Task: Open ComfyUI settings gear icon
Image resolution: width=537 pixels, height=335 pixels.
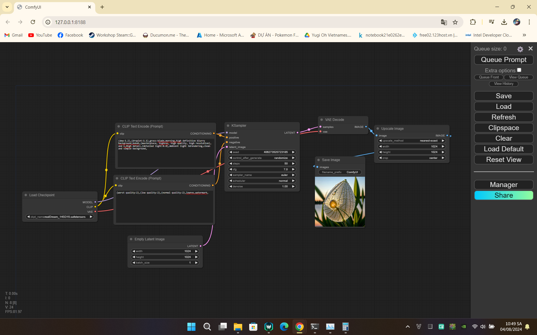Action: tap(520, 49)
